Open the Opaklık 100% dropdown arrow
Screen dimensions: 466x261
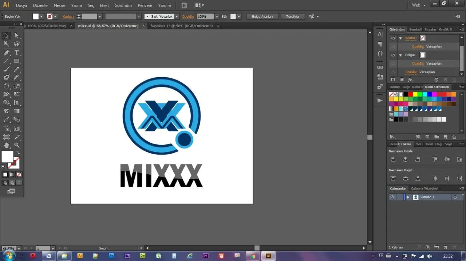[x=217, y=16]
